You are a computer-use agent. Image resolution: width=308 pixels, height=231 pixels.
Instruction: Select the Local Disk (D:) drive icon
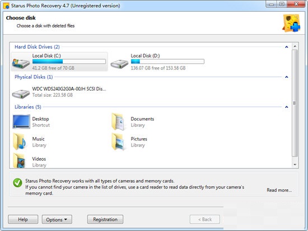tap(119, 64)
